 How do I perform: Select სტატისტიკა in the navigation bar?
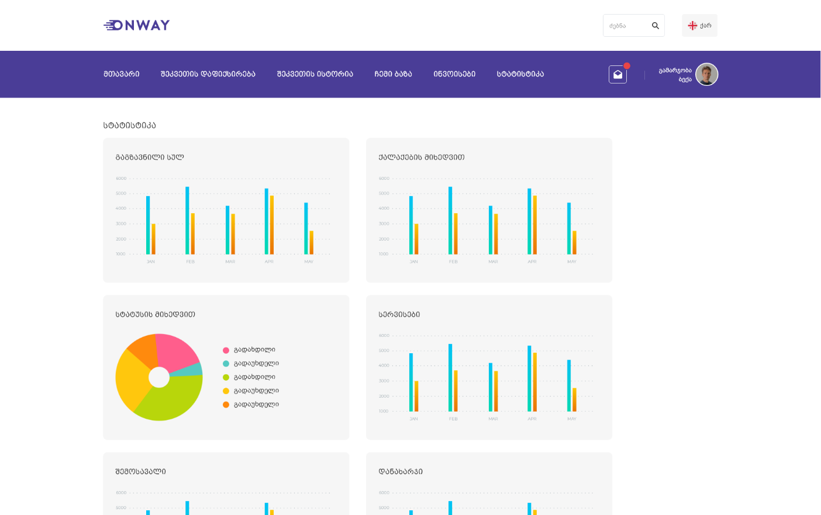[x=520, y=74]
